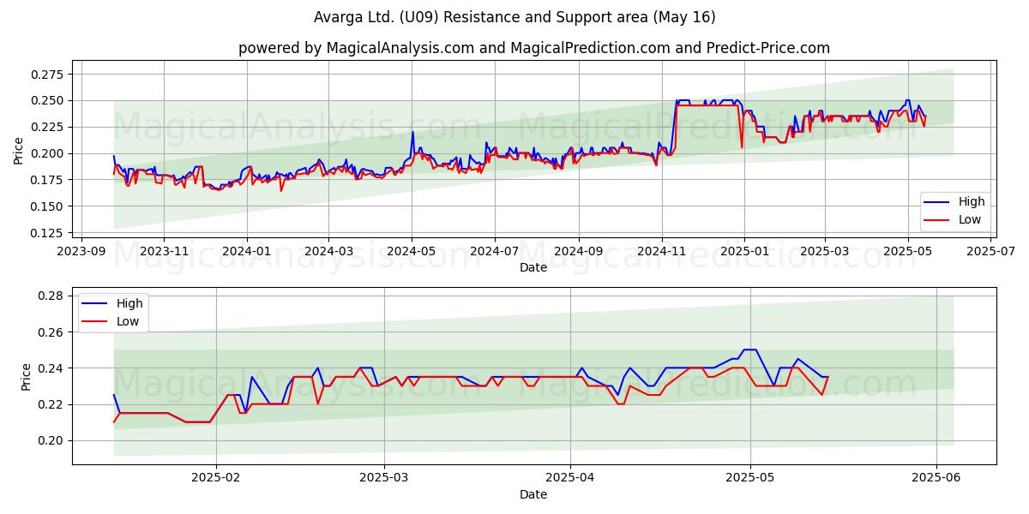
Task: Click the '2023-11' tick label on the top chart
Action: pos(164,252)
